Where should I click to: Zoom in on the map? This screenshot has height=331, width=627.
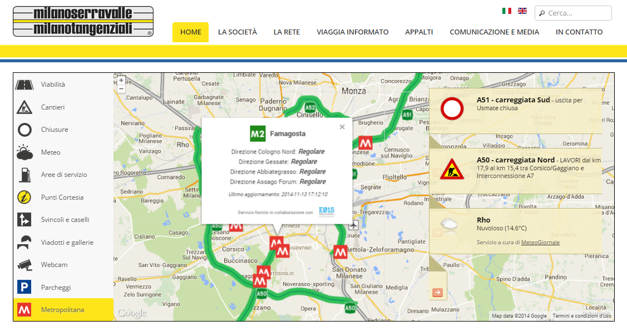click(x=121, y=80)
